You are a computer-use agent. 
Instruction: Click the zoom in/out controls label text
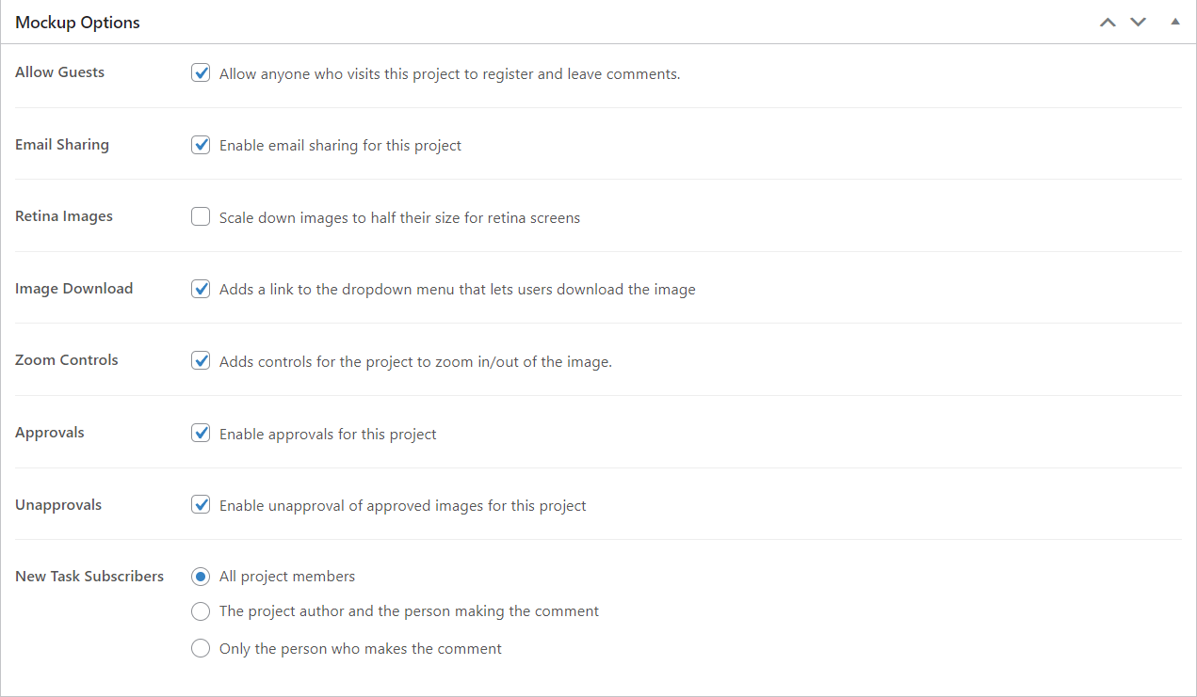[x=415, y=361]
